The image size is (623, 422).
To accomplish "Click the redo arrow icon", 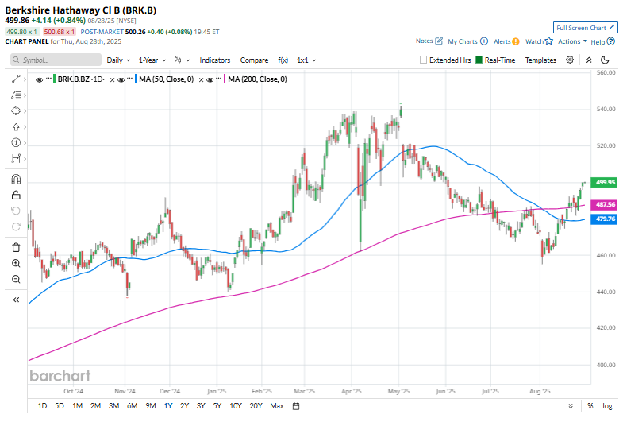I will (x=16, y=226).
